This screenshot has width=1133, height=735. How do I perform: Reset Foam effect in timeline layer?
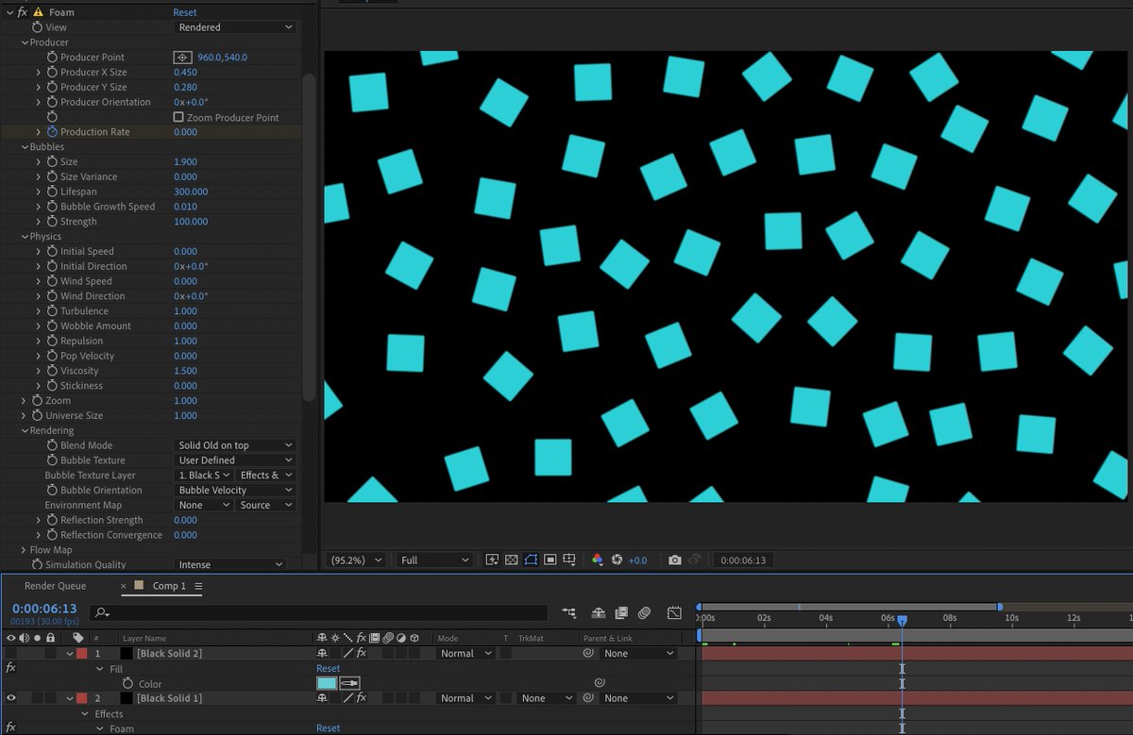328,728
